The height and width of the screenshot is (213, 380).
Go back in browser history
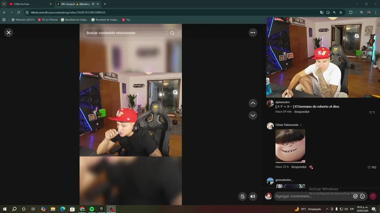[x=4, y=12]
